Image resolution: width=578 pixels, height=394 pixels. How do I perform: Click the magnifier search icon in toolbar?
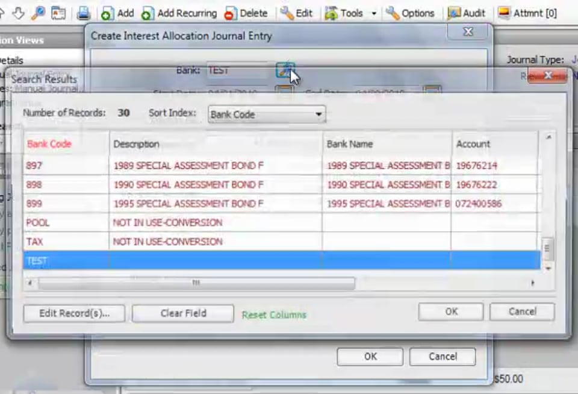pyautogui.click(x=38, y=13)
